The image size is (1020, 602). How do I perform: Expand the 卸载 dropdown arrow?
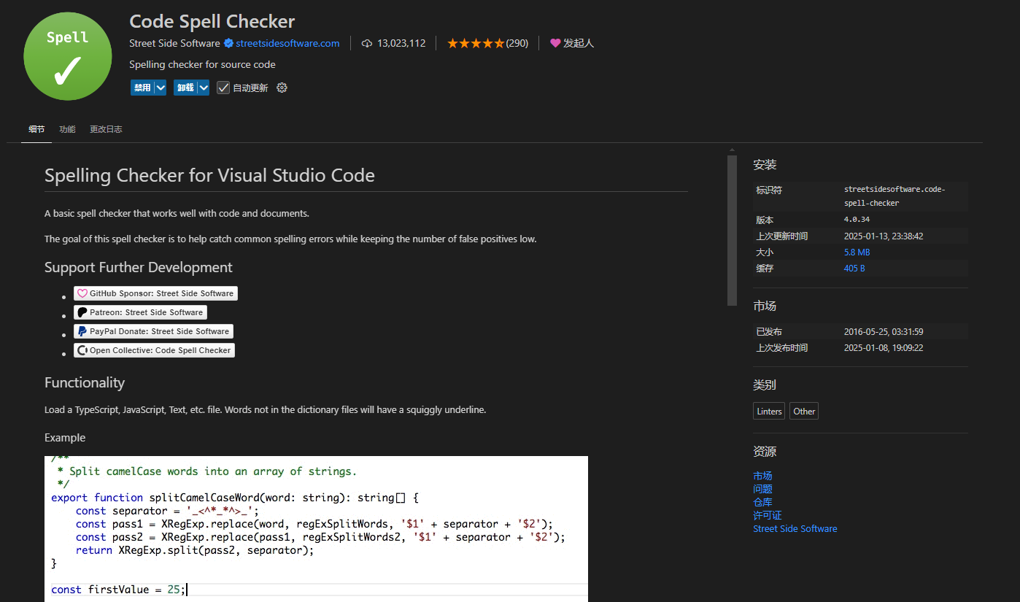click(204, 88)
